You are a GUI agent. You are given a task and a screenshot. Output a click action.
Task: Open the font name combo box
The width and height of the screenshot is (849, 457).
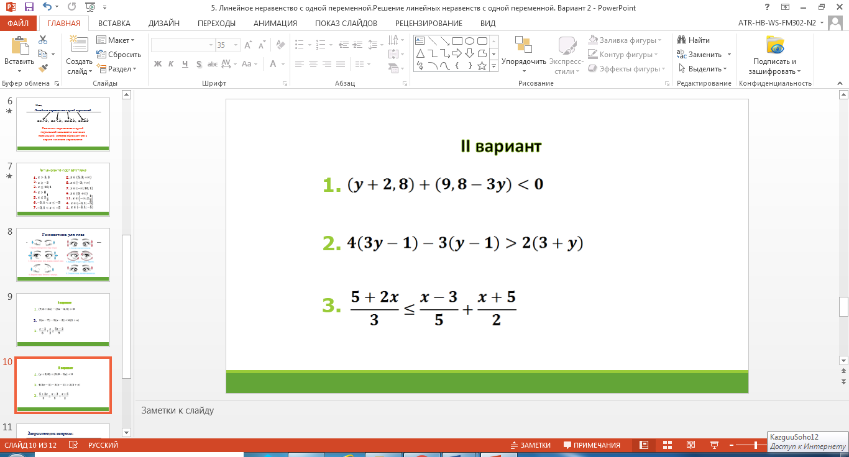pyautogui.click(x=183, y=45)
